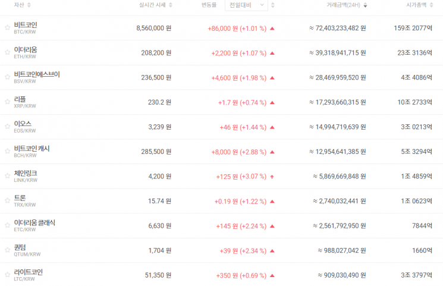The width and height of the screenshot is (443, 286).
Task: Click the 236,500 원 price
Action: (156, 77)
